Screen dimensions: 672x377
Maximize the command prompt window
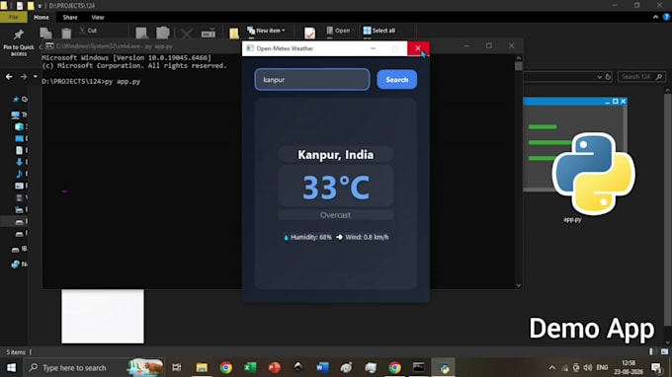coord(488,45)
